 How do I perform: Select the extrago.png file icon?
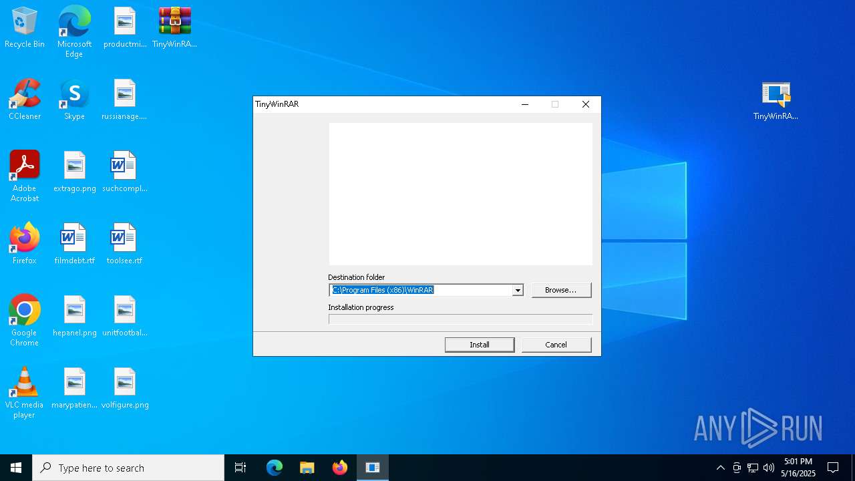tap(74, 172)
